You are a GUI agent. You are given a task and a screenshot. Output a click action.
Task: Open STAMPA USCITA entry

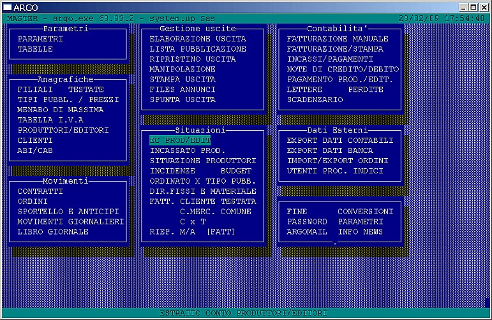pos(182,80)
